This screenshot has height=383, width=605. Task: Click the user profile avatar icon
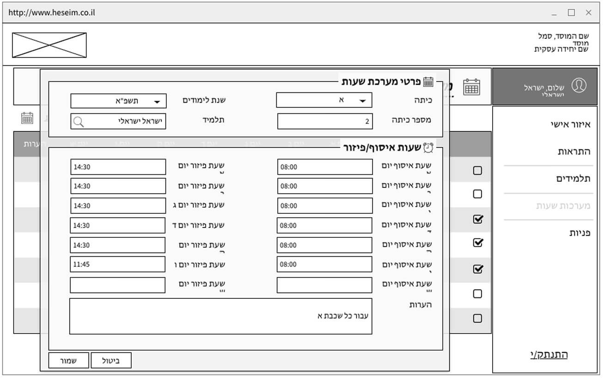[579, 86]
